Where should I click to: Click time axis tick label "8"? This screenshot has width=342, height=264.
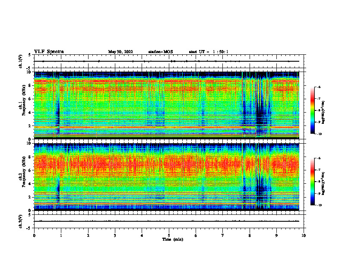point(250,236)
